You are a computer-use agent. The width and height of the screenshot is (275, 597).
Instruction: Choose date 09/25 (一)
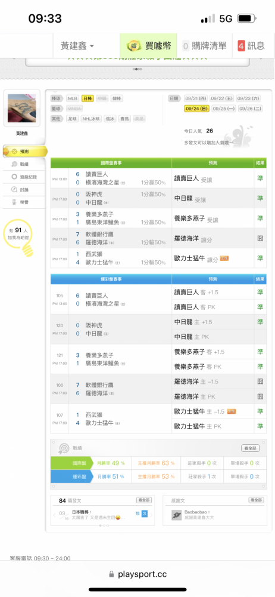[224, 109]
